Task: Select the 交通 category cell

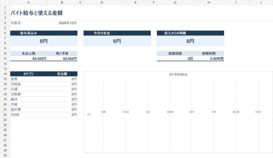Action: (x=29, y=89)
